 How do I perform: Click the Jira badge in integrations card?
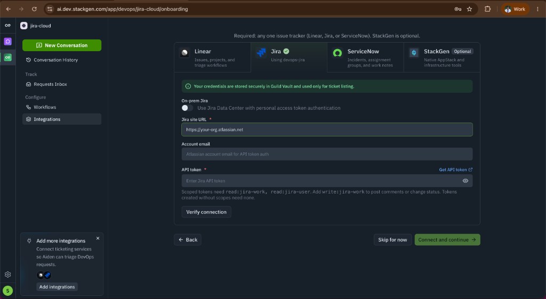(x=47, y=275)
